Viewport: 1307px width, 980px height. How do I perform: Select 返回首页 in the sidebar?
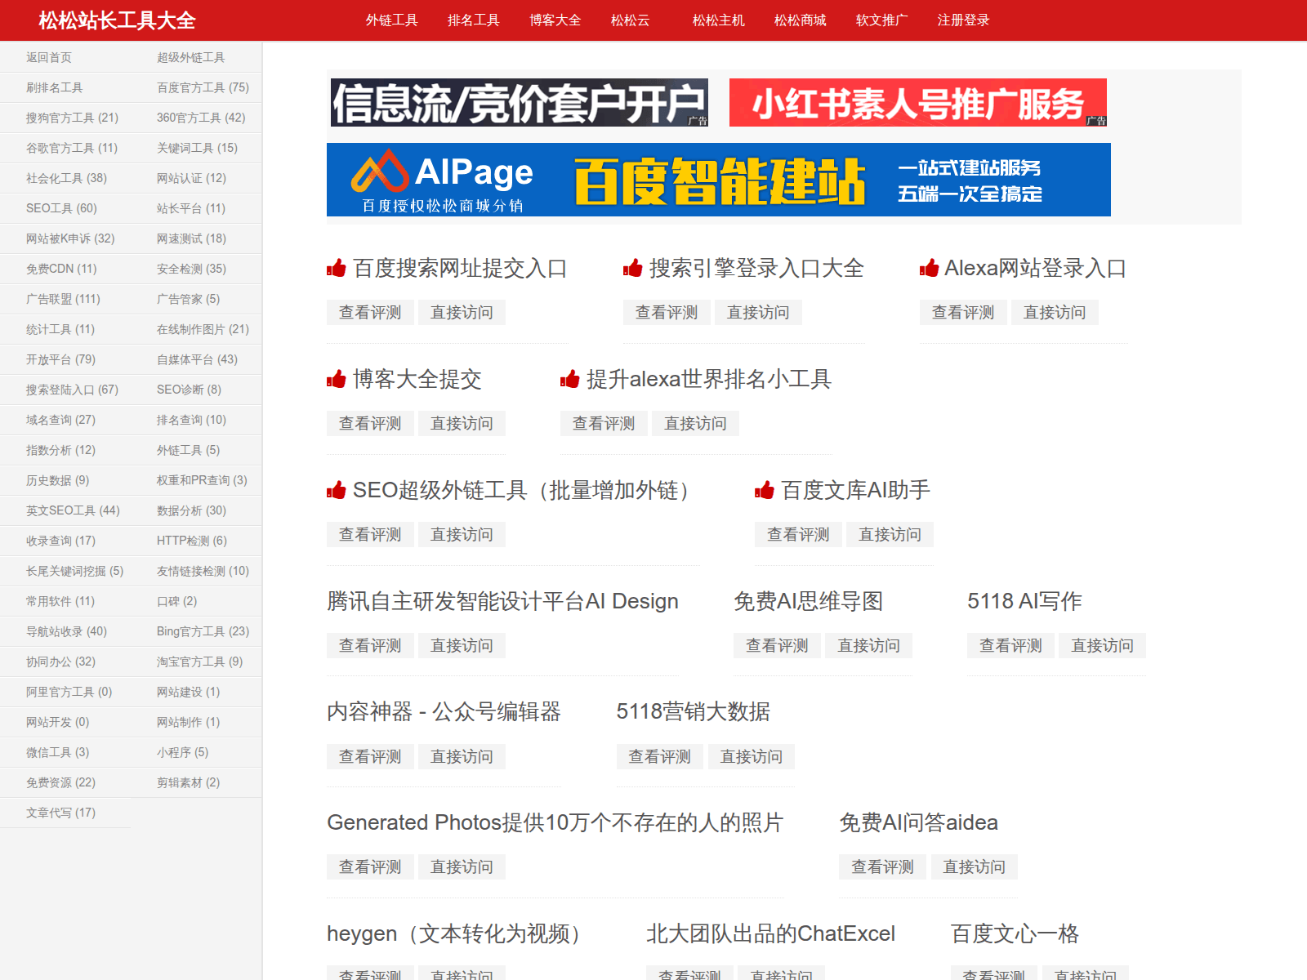click(49, 57)
